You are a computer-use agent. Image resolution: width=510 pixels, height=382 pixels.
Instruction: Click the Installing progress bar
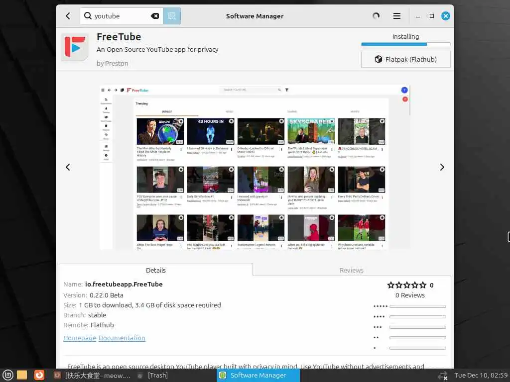pos(405,44)
